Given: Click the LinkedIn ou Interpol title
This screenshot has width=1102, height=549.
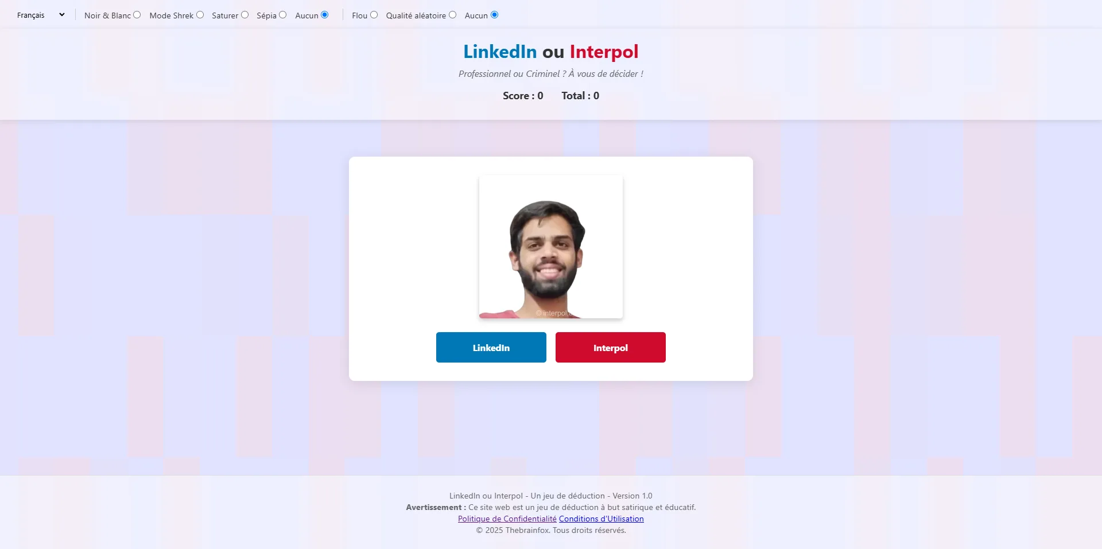Looking at the screenshot, I should point(551,52).
